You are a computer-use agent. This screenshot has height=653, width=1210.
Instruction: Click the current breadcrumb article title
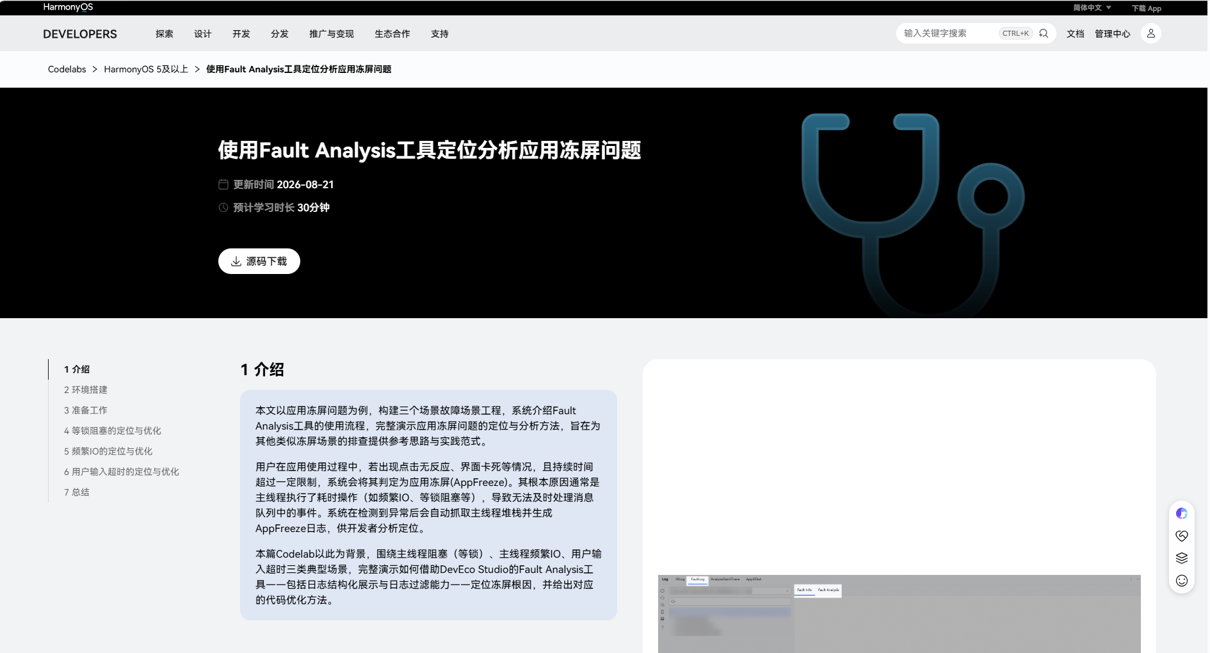298,69
